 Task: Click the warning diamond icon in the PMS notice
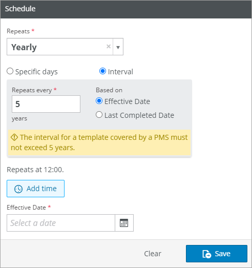(x=14, y=137)
